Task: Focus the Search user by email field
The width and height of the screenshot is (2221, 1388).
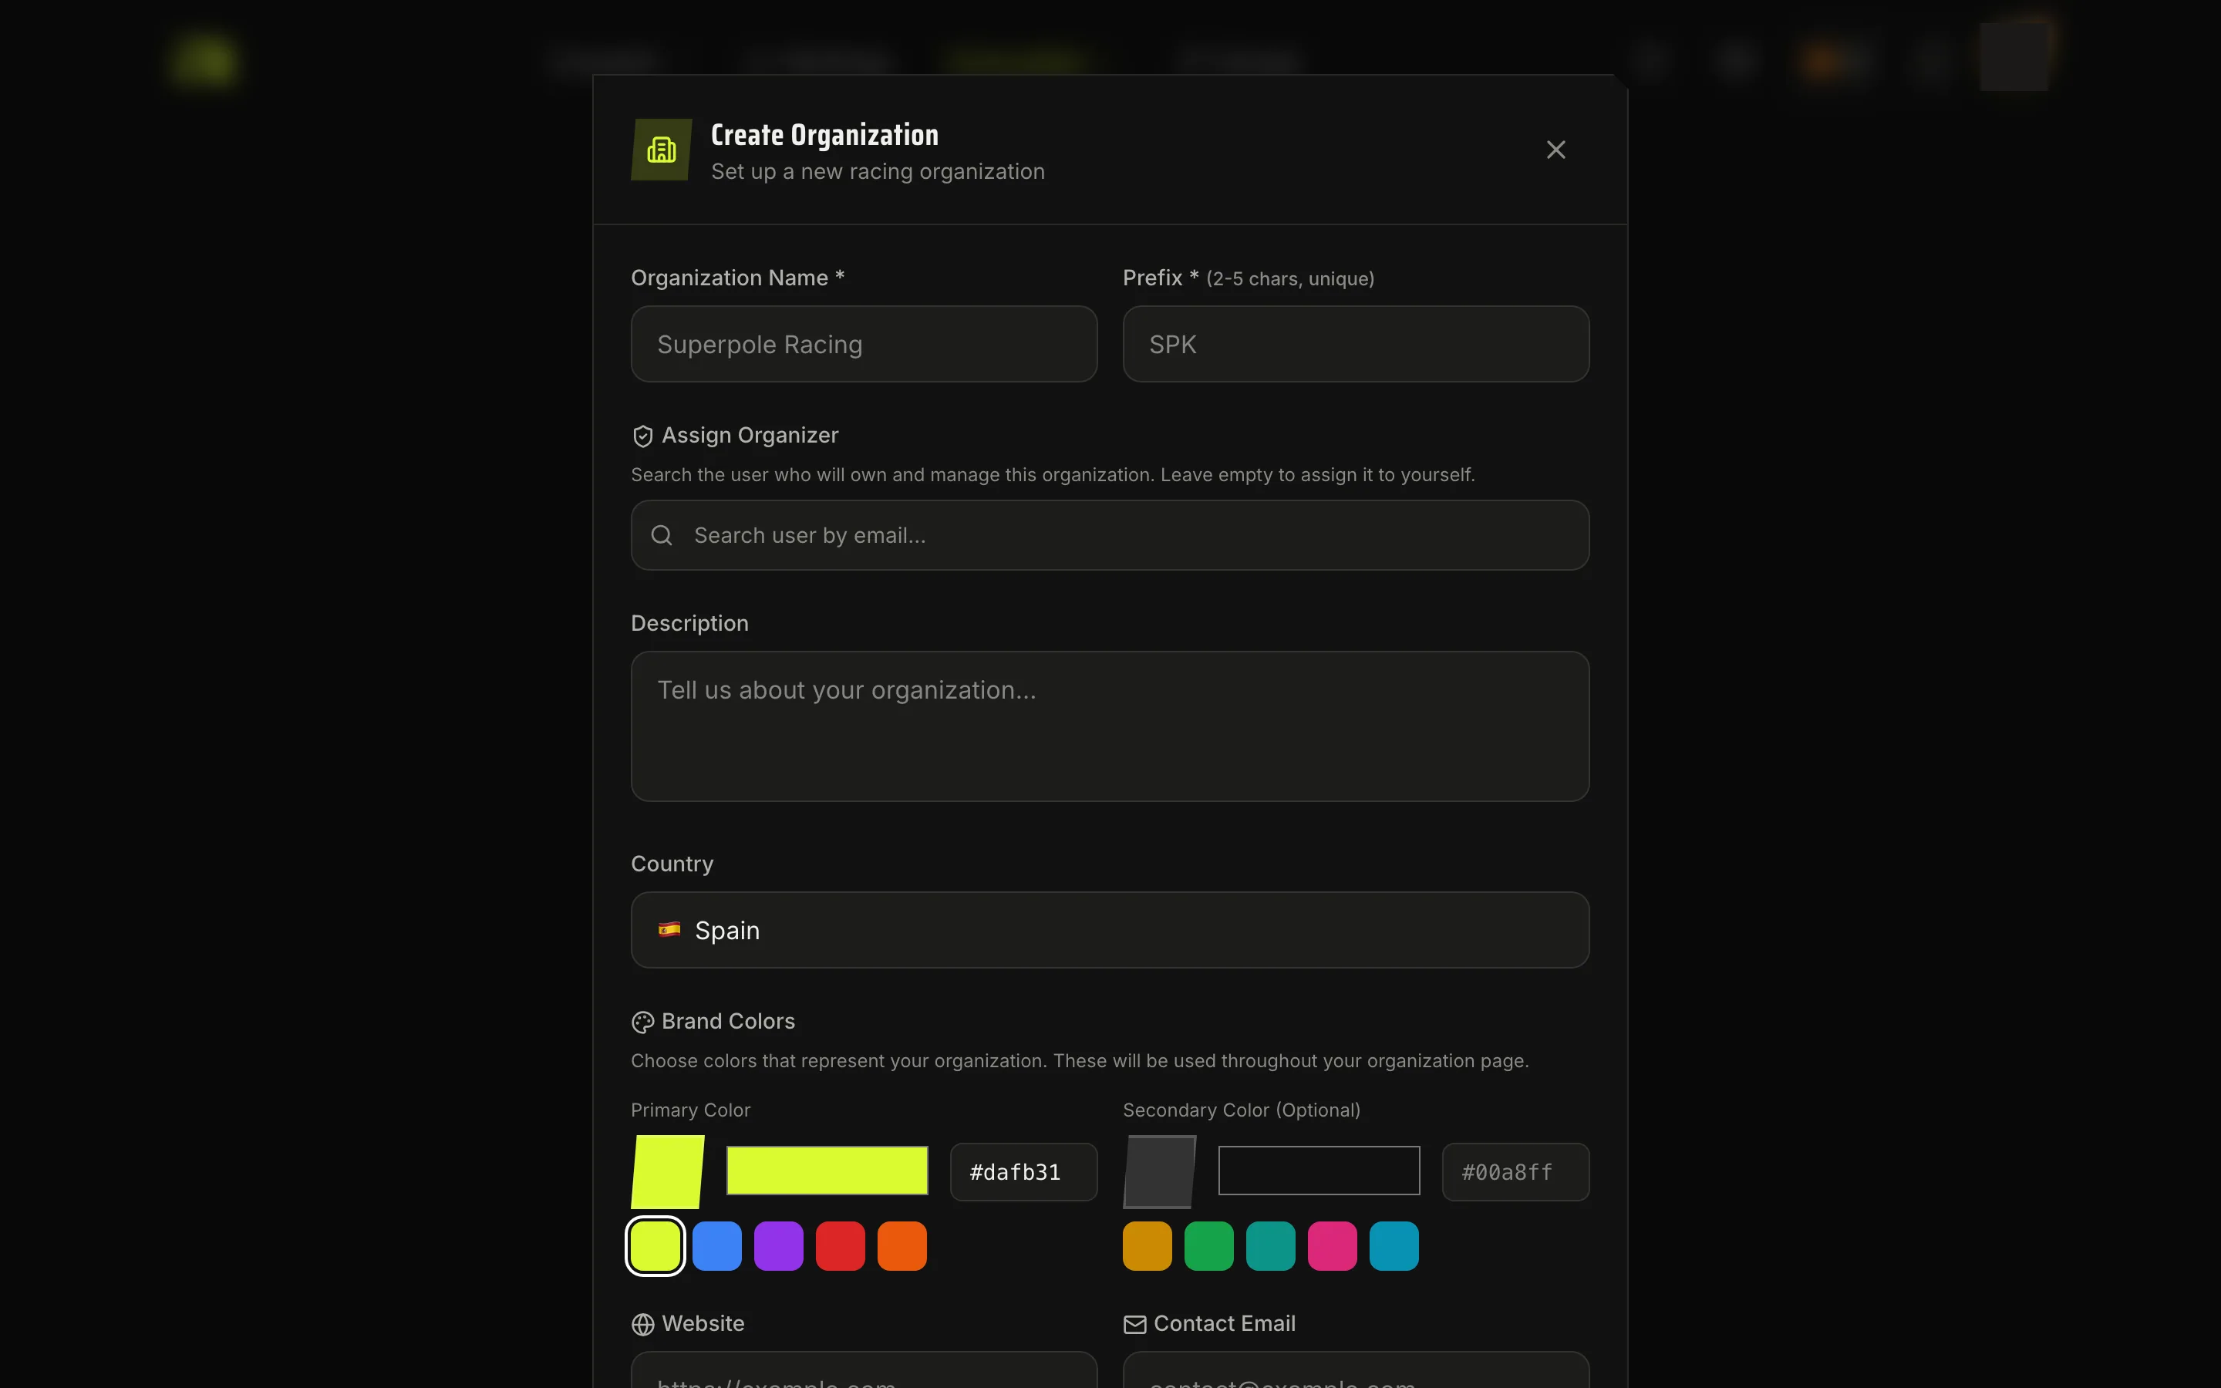Action: coord(1110,535)
